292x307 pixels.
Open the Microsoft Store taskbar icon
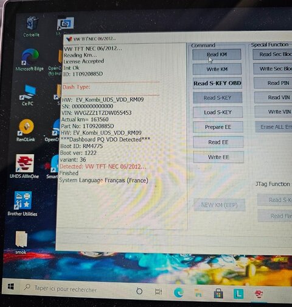[218, 294]
